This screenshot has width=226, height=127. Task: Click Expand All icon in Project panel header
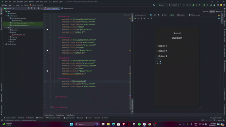(x=32, y=8)
